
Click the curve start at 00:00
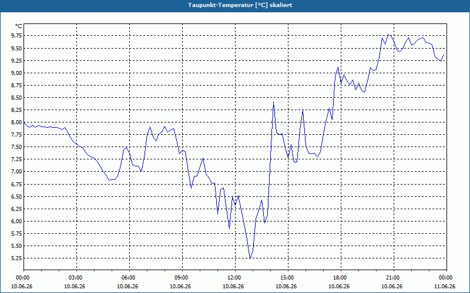click(x=24, y=122)
